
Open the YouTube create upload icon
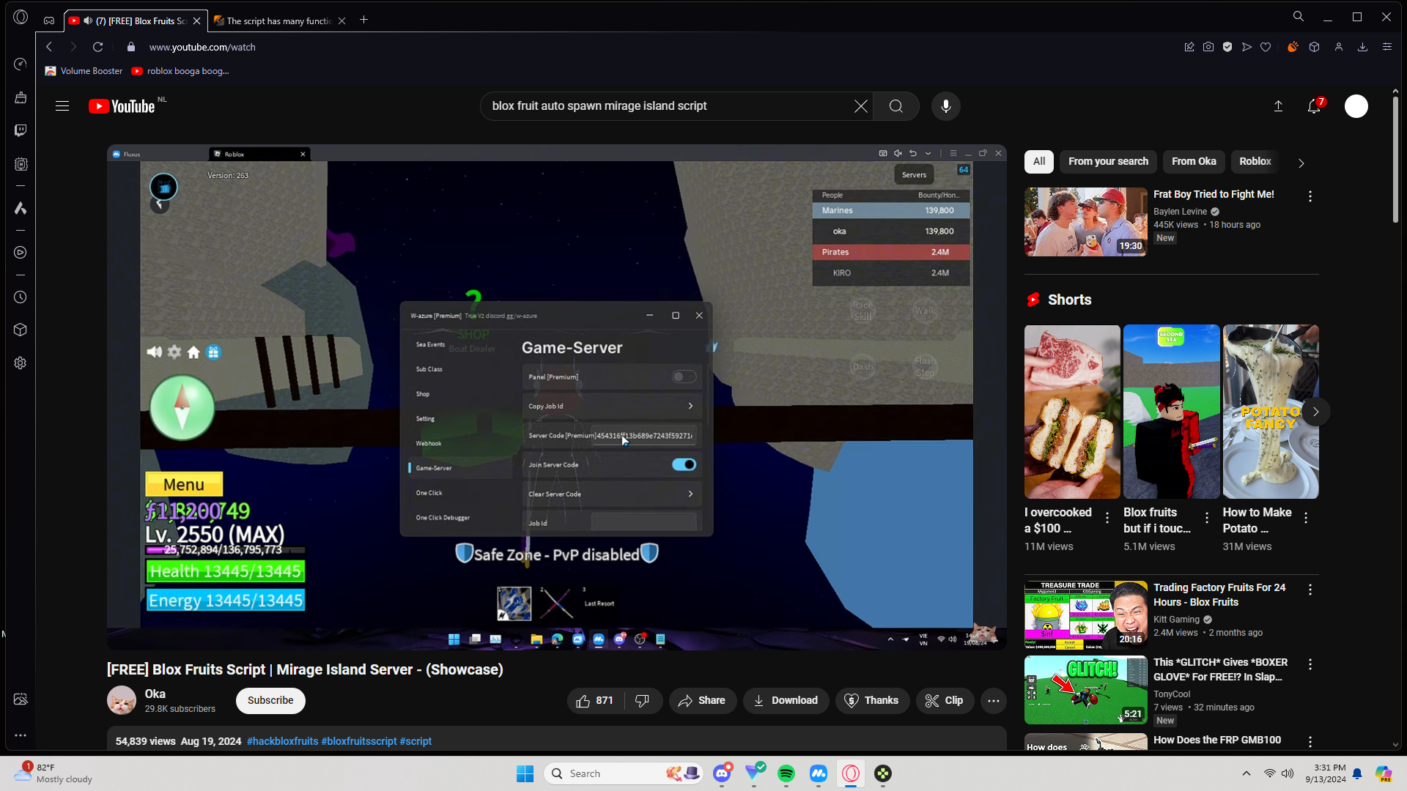point(1278,106)
